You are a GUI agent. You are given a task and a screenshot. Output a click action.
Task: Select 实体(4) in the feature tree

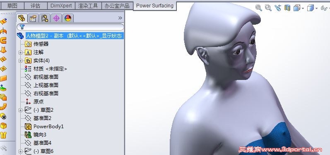[41, 61]
